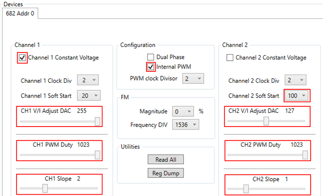
Task: Select the CH1 Slope slider handle
Action: tap(45, 188)
